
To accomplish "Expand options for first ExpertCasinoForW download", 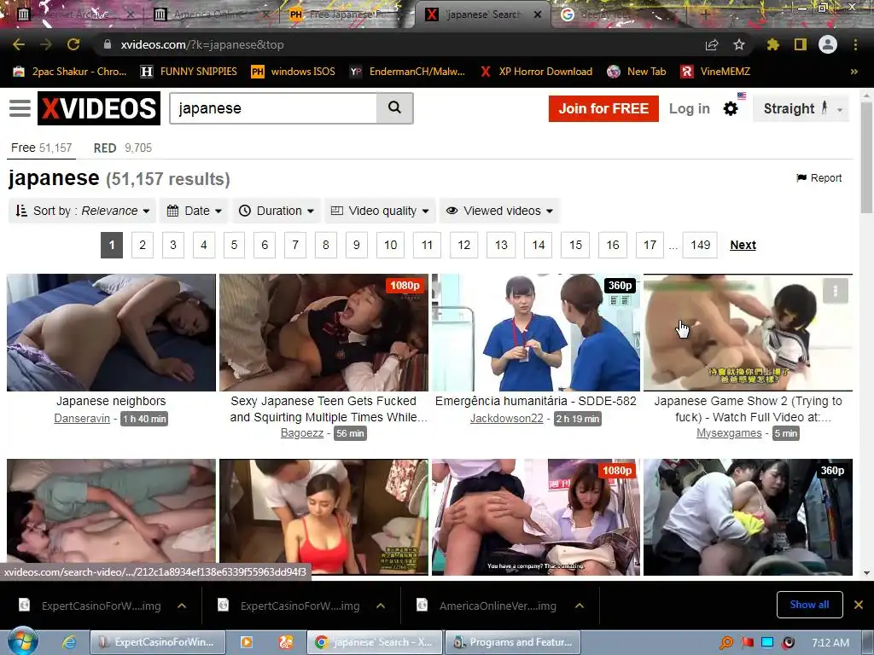I will 182,606.
